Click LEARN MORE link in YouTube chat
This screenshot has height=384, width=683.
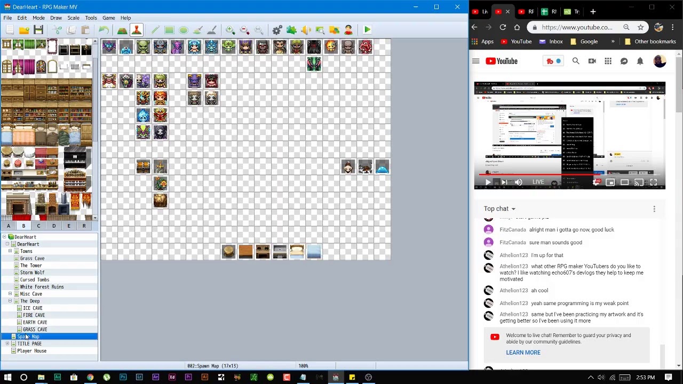point(523,353)
